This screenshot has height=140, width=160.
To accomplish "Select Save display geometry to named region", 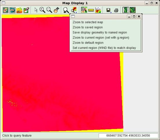I will tap(100, 33).
